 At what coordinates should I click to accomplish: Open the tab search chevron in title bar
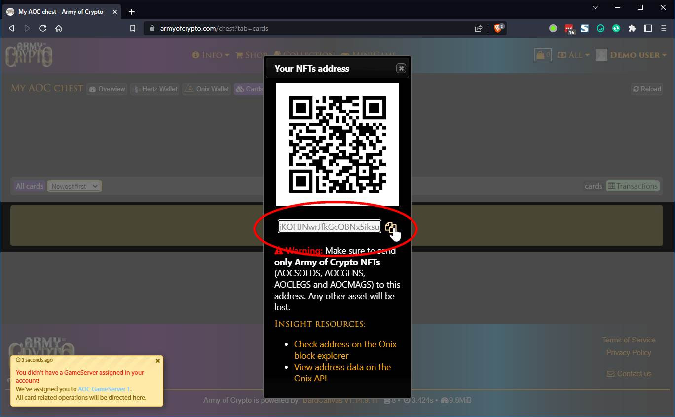click(595, 7)
